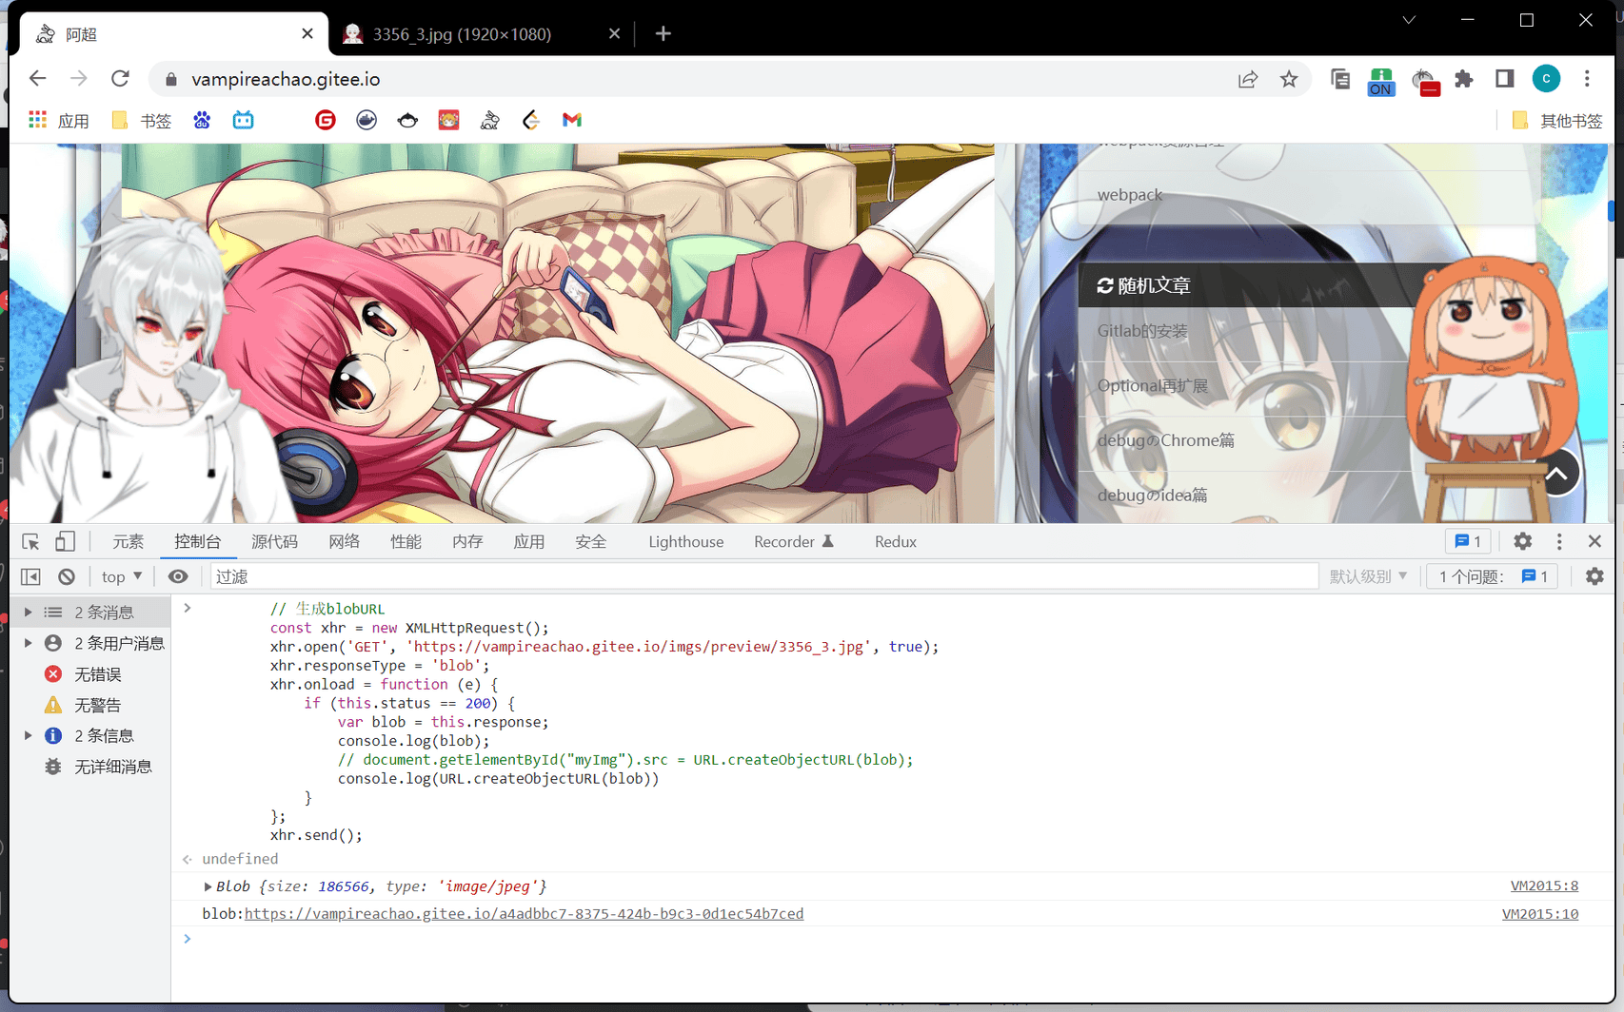
Task: Open the blob URL link in console
Action: point(524,914)
